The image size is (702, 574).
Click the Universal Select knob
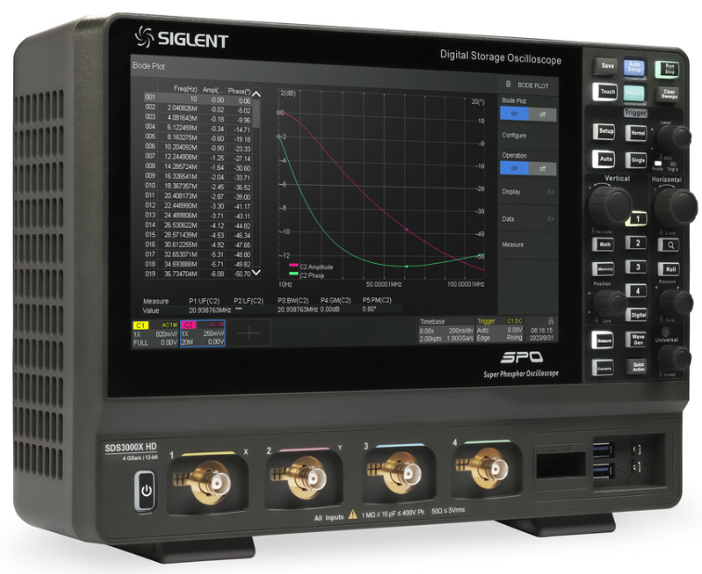(x=674, y=358)
